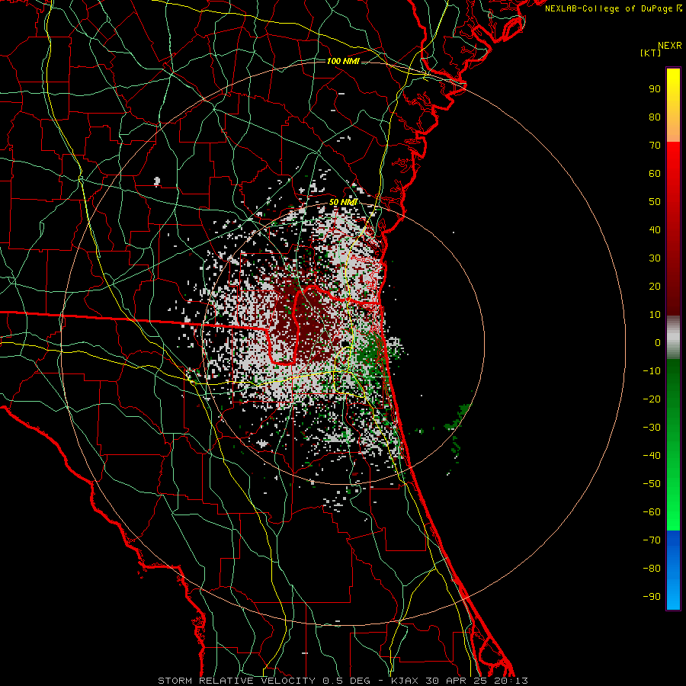The image size is (686, 686).
Task: Click the KT units label above color bar
Action: (x=651, y=53)
